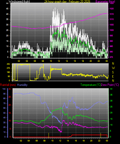The image size is (120, 144).
Task: Click the "1000" barometer axis value
Action: [112, 30]
